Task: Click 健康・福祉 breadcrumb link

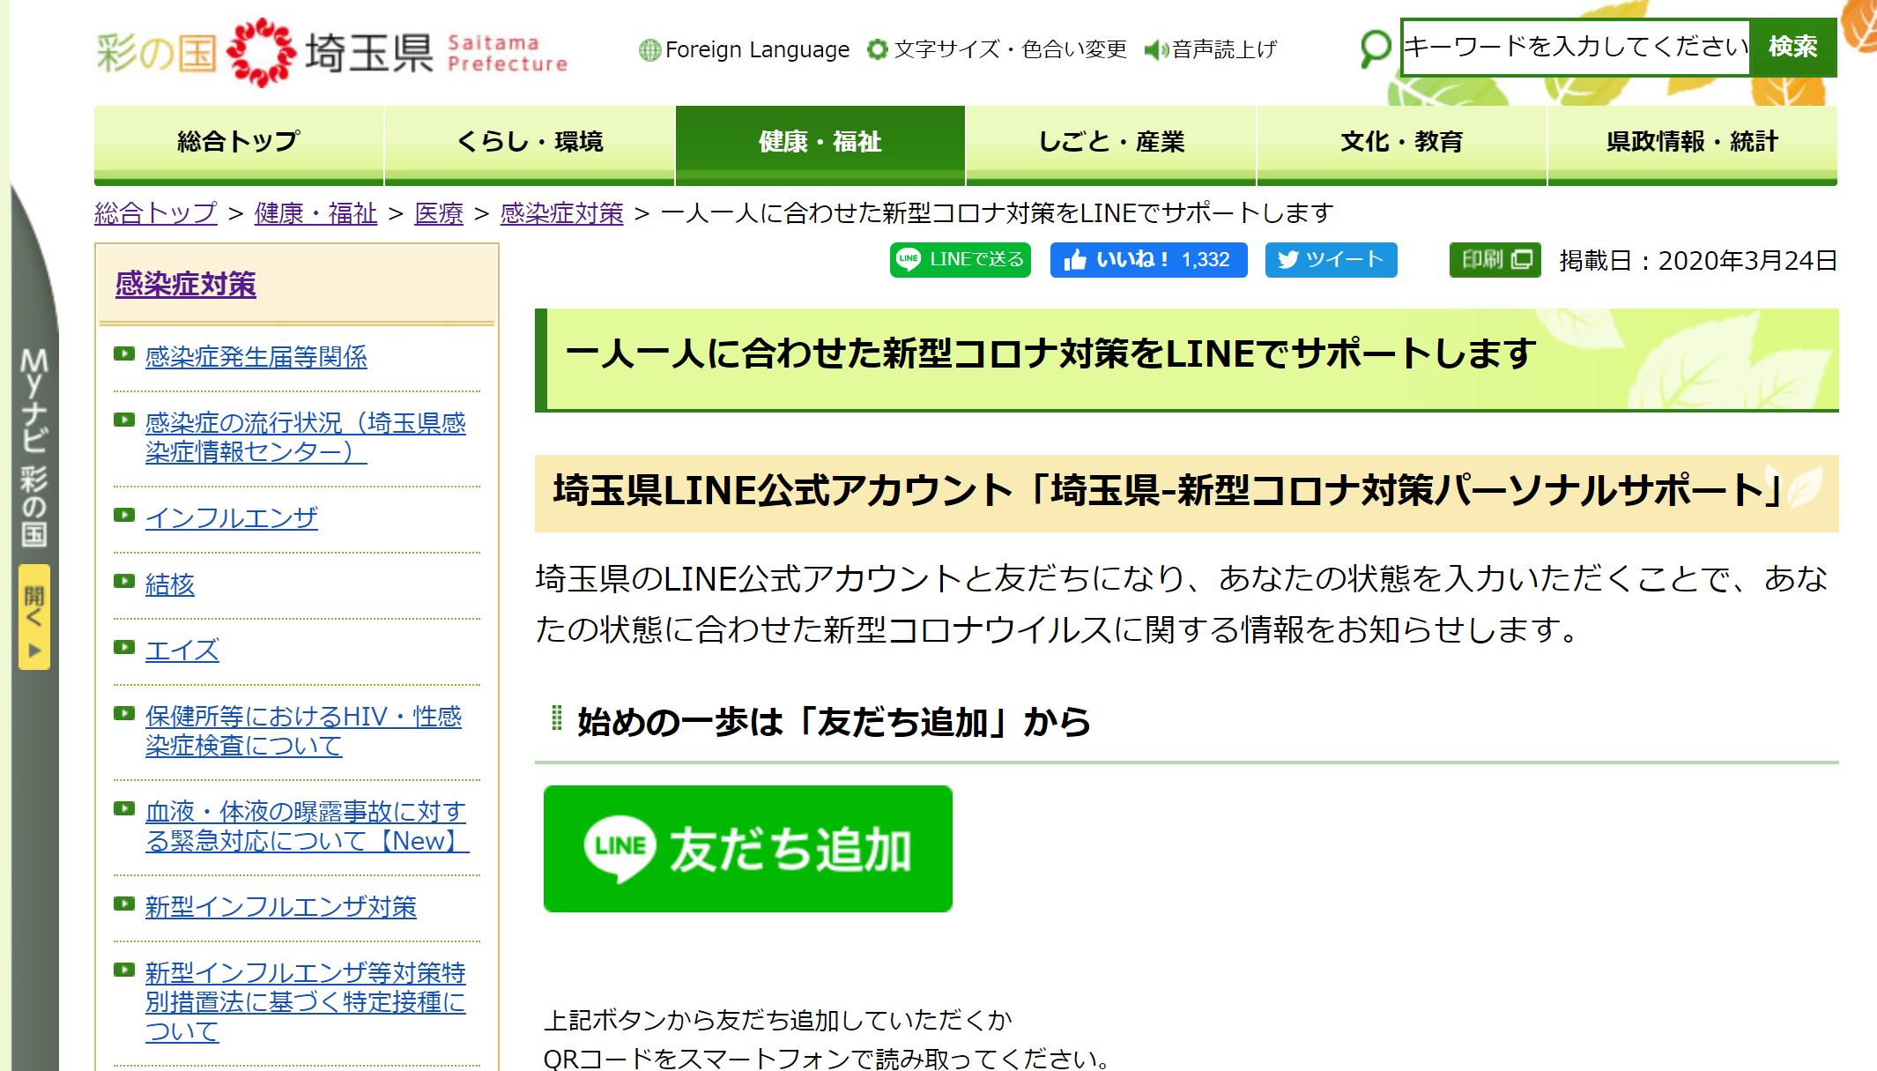Action: click(316, 212)
